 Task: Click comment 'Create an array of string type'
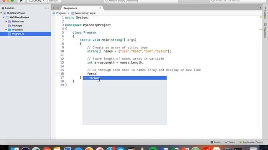(117, 47)
